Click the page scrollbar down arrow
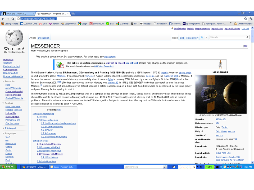Viewport: 254px width, 190px height. pyautogui.click(x=252, y=162)
